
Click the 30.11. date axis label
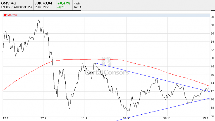click(167, 118)
